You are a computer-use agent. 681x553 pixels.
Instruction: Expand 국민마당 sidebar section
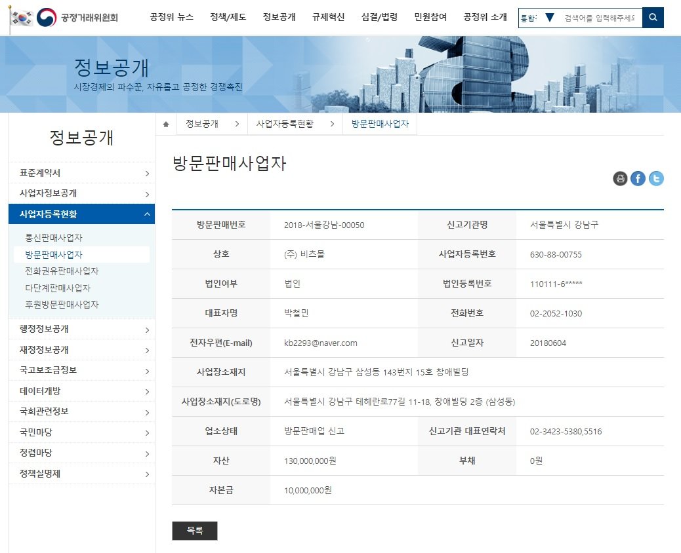click(x=81, y=432)
